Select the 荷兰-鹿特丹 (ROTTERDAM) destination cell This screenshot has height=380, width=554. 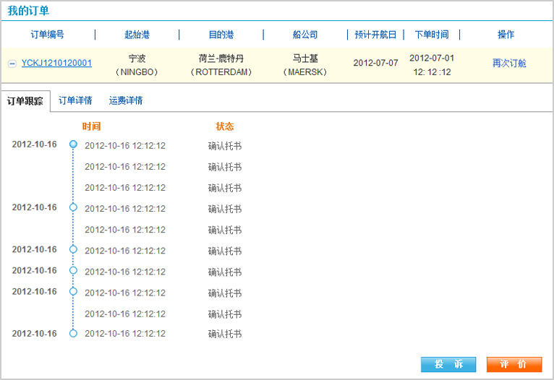coord(221,65)
